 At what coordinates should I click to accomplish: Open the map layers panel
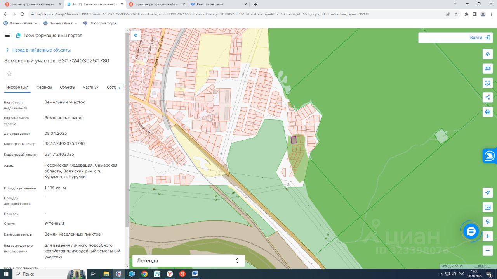tap(488, 54)
